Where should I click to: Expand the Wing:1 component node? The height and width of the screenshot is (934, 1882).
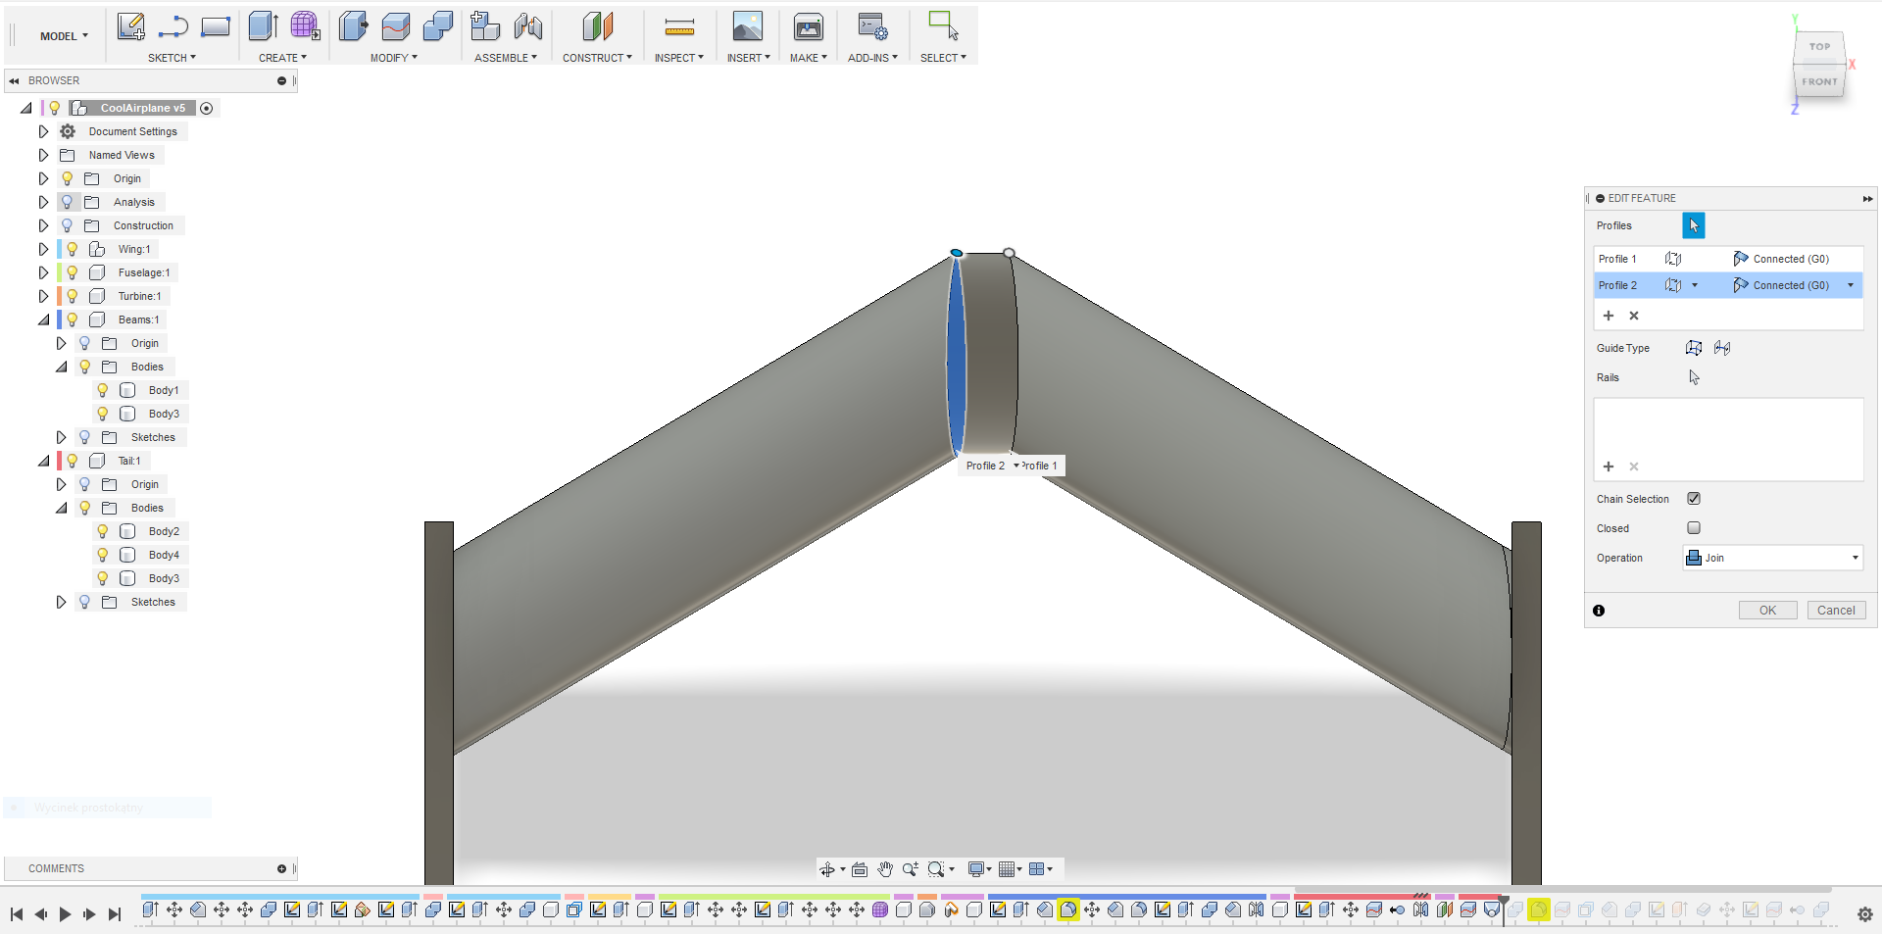point(43,249)
